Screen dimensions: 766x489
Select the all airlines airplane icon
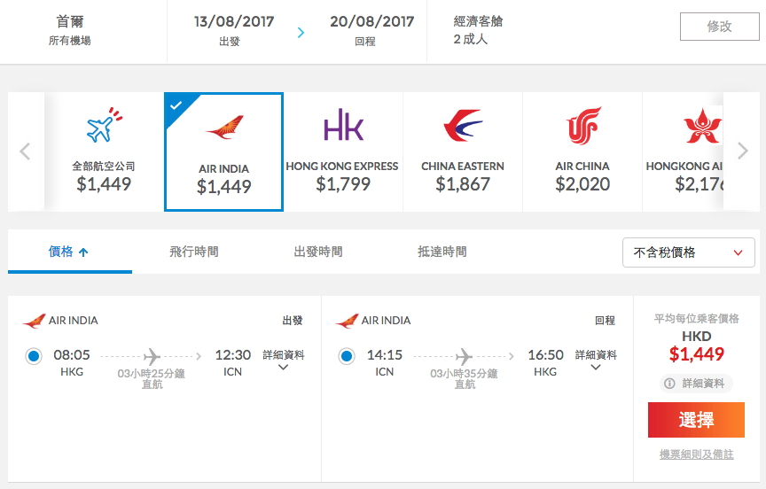coord(104,125)
